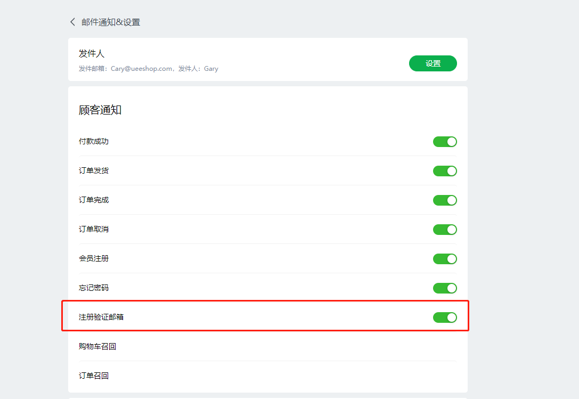Turn off 注册验证邮箱 toggle

[x=445, y=317]
